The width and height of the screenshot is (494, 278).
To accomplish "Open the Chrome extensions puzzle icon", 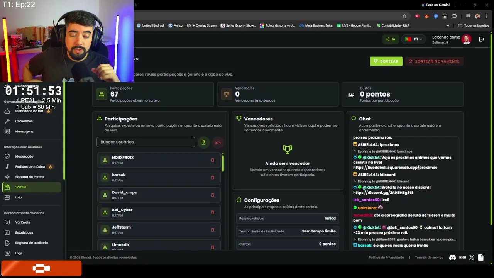I will [454, 16].
